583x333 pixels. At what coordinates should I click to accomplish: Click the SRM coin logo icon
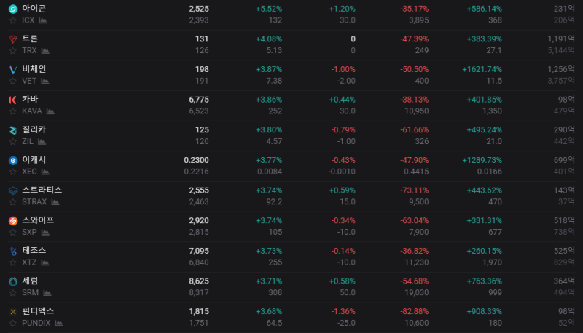(13, 281)
